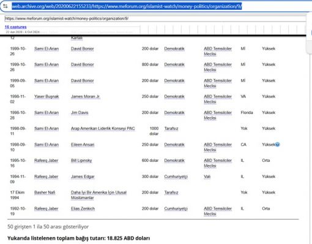Select the browser address bar URL
The width and height of the screenshot is (312, 244).
point(127,6)
